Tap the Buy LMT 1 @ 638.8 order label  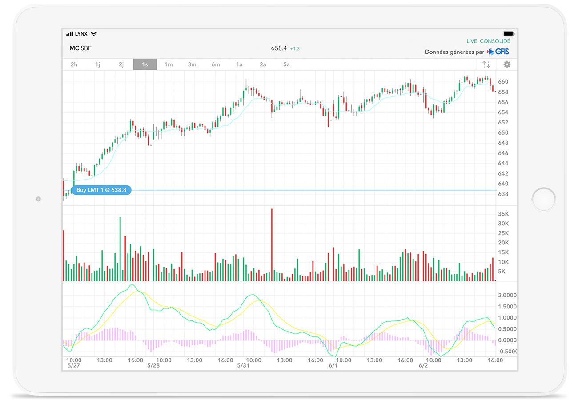[x=101, y=190]
